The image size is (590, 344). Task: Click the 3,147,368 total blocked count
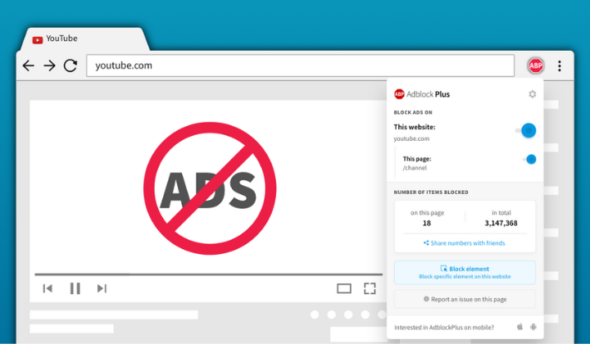(x=501, y=224)
